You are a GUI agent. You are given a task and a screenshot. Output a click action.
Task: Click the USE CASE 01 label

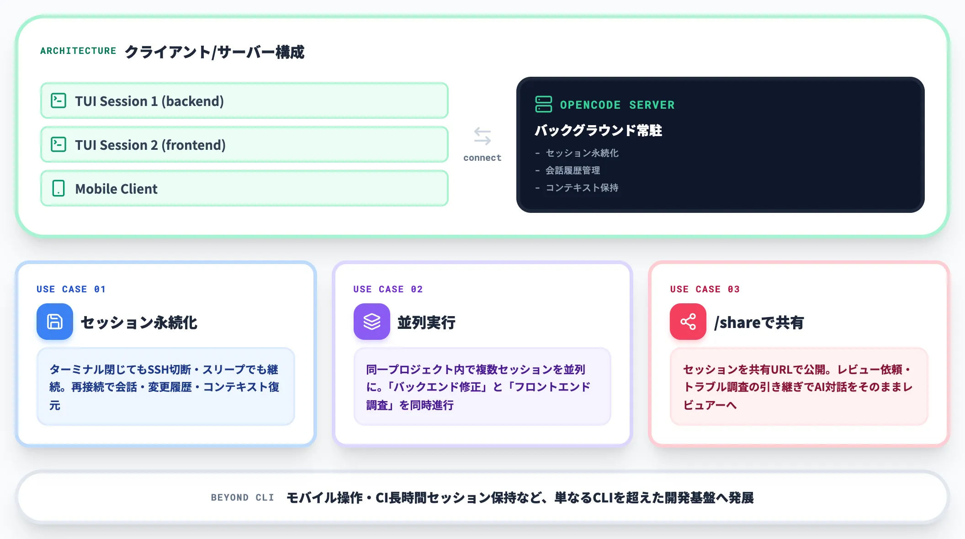coord(71,289)
